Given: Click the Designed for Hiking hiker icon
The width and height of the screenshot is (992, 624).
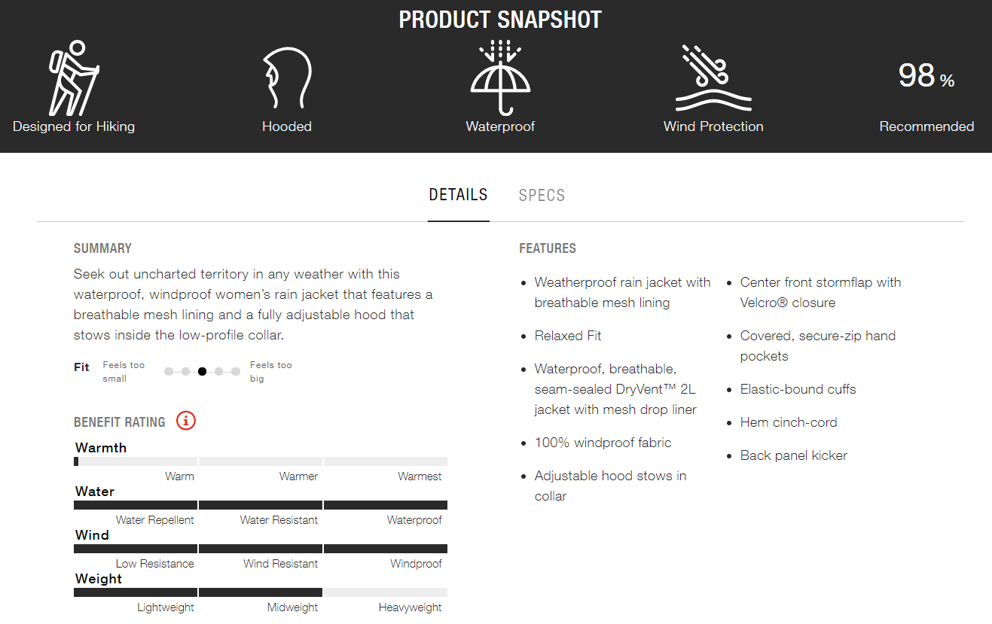Looking at the screenshot, I should point(74,78).
